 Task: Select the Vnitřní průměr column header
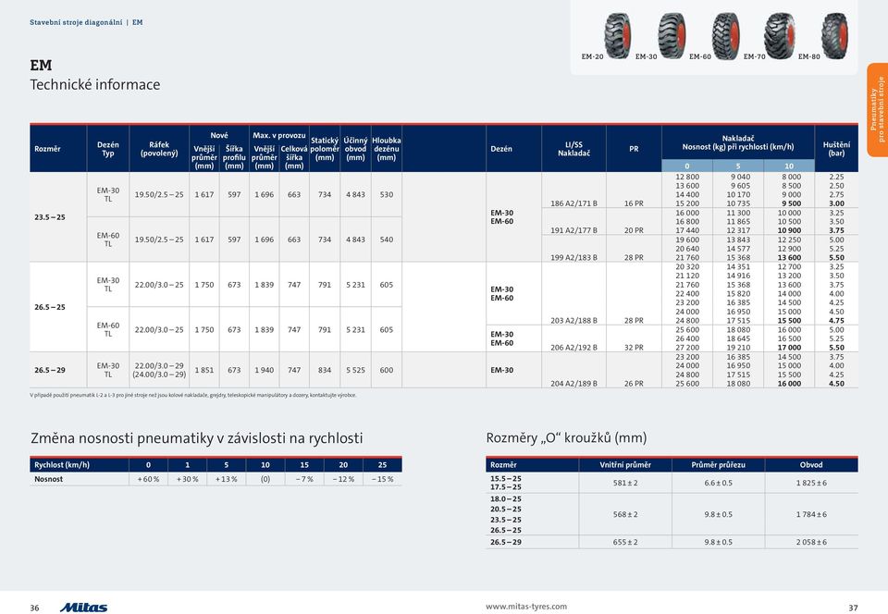(x=625, y=465)
